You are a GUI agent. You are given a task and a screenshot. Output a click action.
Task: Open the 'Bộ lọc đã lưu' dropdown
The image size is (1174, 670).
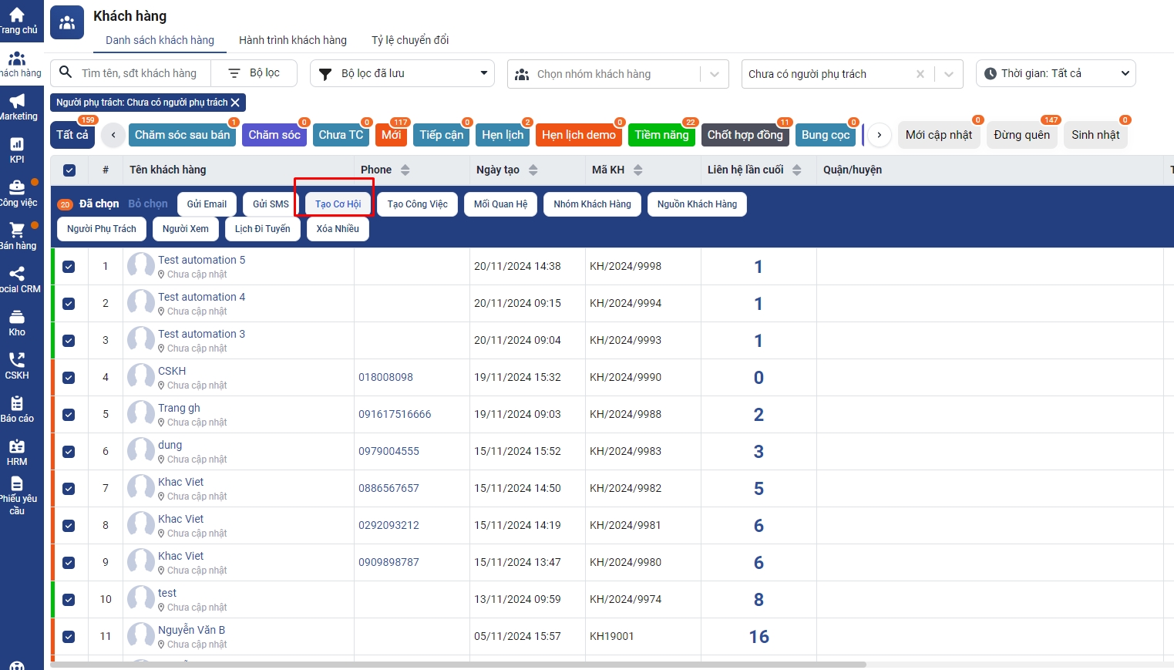point(402,73)
